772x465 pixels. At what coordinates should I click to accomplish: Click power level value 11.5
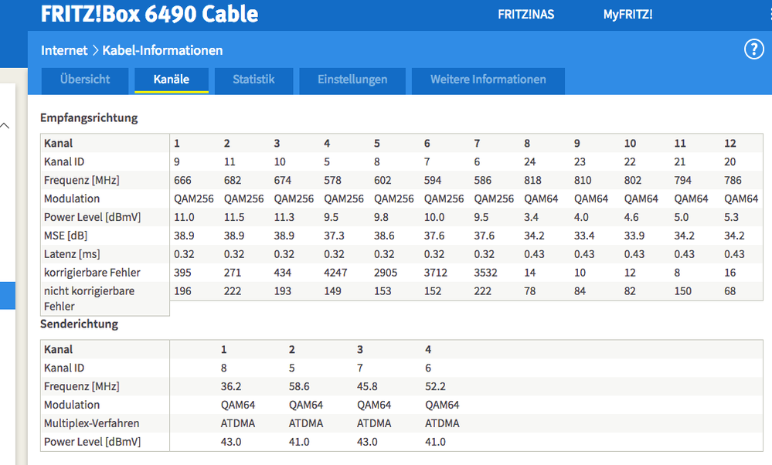tap(234, 217)
